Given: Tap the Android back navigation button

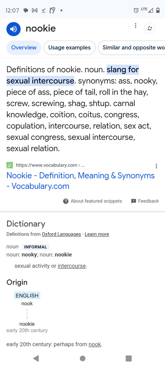Looking at the screenshot, I should [36, 358].
